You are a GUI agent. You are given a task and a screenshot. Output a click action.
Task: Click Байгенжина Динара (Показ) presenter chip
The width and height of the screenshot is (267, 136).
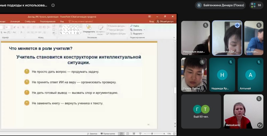(220, 5)
